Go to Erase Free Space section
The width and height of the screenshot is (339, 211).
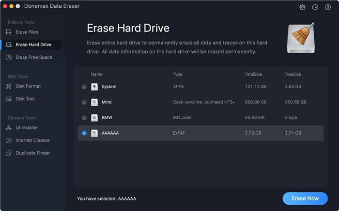point(34,57)
